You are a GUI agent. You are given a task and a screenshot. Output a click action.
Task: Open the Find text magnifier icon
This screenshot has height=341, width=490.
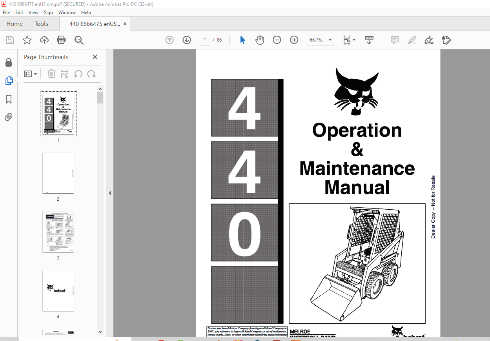(x=79, y=40)
